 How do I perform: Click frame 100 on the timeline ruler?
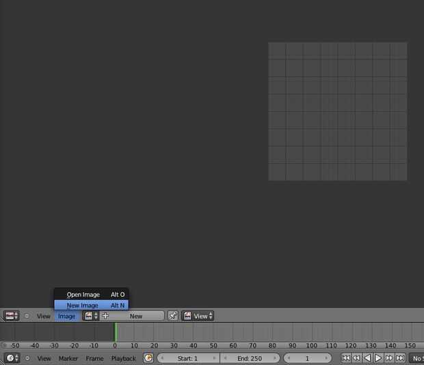tap(311, 346)
